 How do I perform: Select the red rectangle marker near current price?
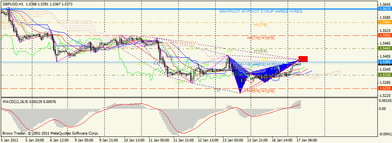[x=303, y=59]
